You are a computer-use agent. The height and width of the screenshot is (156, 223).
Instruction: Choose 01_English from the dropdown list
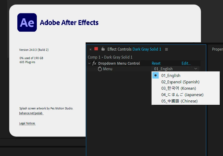click(x=186, y=76)
